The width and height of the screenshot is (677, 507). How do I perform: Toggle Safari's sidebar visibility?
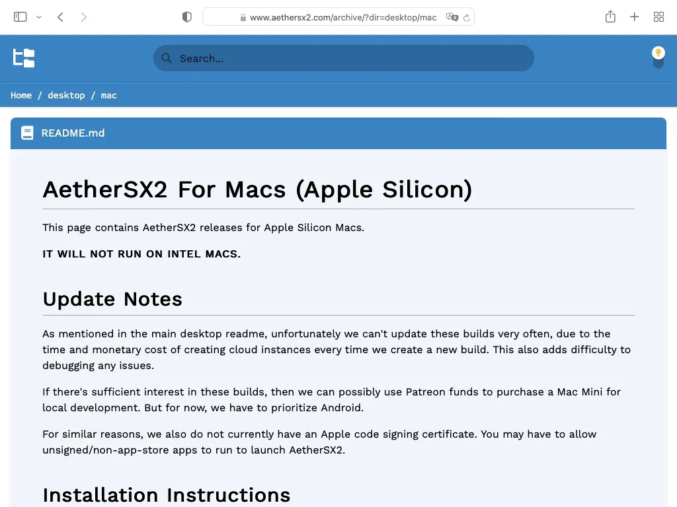[20, 17]
